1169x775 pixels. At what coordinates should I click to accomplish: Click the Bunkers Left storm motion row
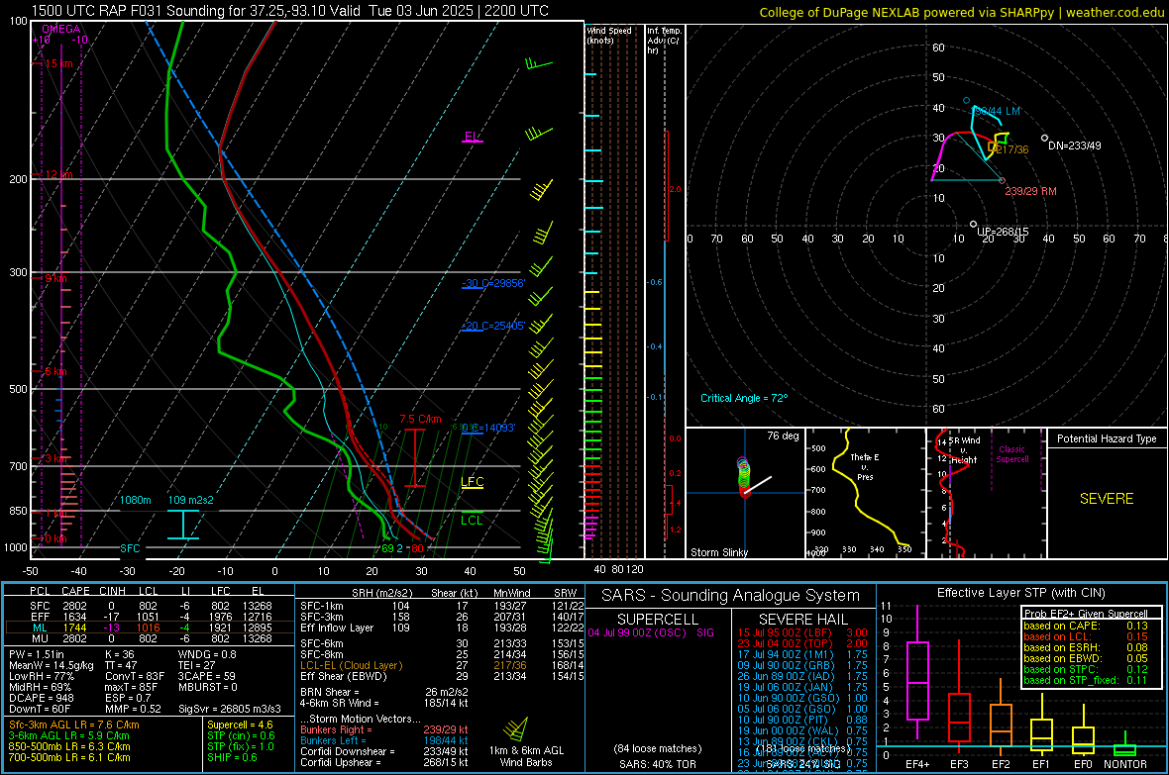[384, 740]
